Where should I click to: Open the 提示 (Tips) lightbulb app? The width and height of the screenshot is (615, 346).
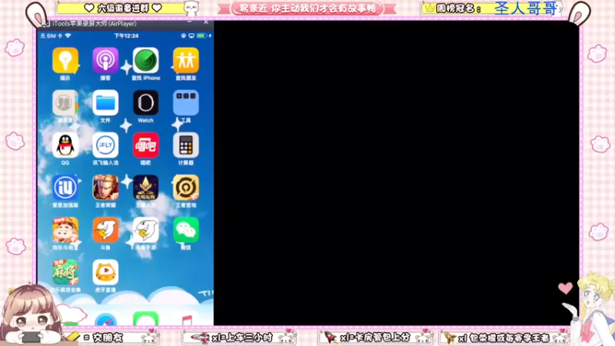tap(65, 61)
